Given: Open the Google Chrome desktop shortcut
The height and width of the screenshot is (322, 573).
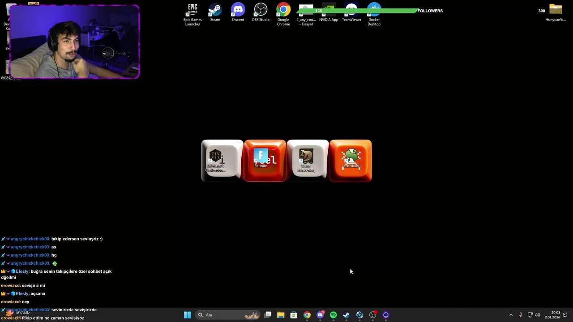Looking at the screenshot, I should (x=283, y=14).
